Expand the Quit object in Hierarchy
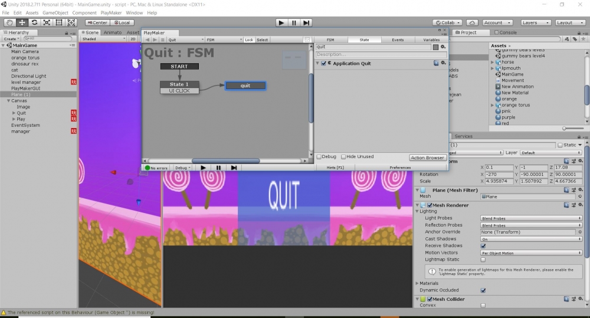The image size is (590, 318). [14, 113]
